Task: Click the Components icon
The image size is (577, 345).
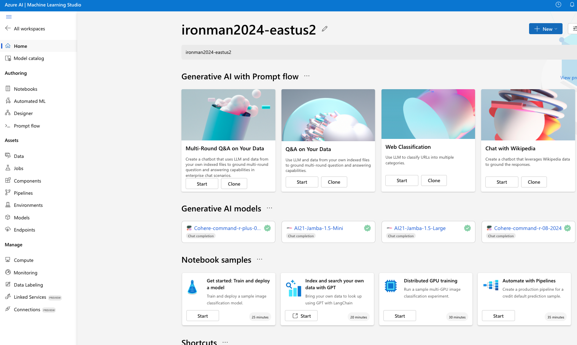Action: coord(8,181)
